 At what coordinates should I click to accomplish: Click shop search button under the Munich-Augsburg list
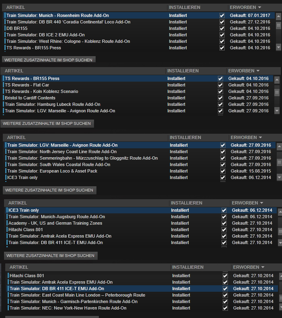50,255
